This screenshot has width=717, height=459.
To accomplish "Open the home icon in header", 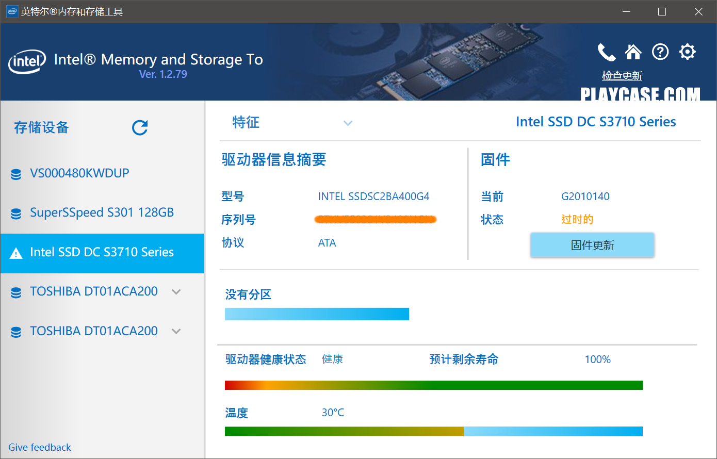I will pyautogui.click(x=633, y=52).
